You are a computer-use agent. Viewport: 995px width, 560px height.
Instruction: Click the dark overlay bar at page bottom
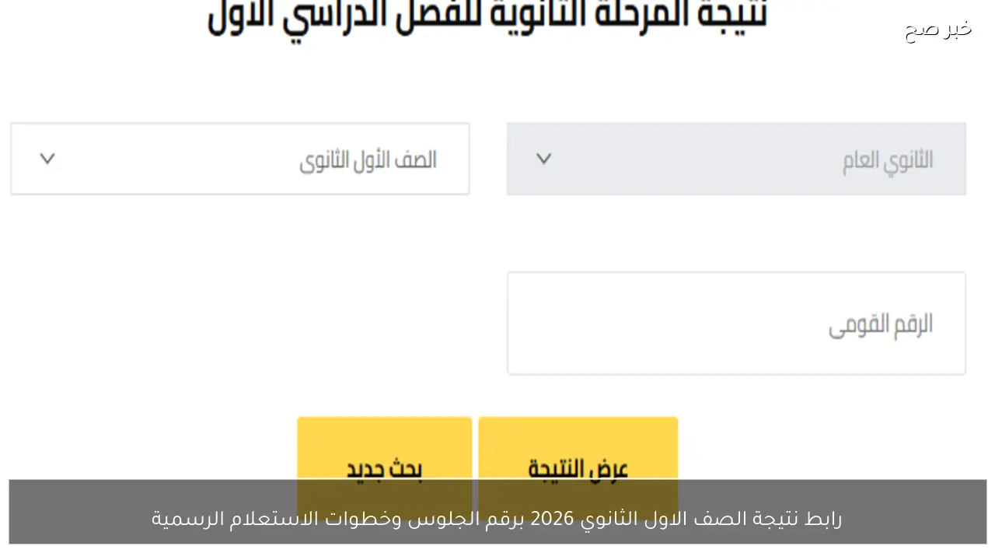pos(497,511)
